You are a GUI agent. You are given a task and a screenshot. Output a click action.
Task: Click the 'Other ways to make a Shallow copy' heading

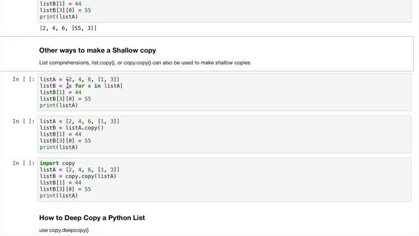click(x=98, y=50)
